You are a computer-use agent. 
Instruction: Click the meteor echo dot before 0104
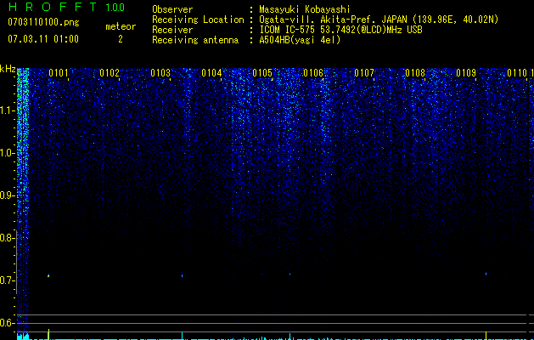tap(183, 275)
